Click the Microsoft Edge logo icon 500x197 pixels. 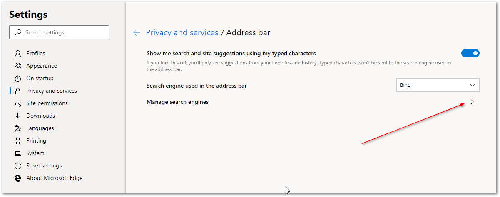(17, 178)
